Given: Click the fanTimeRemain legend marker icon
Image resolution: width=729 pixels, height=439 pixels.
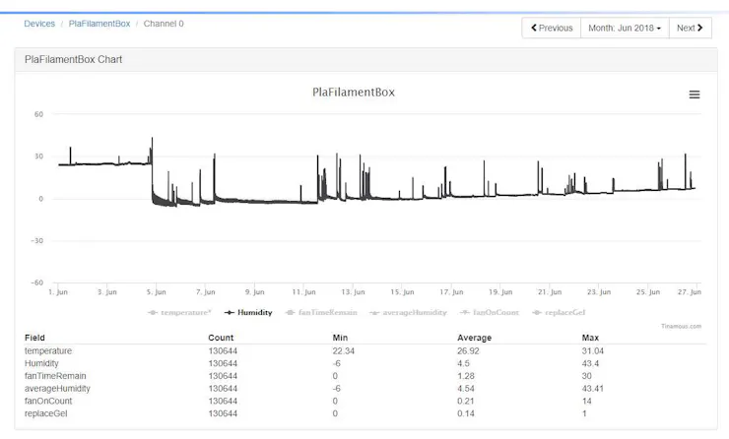Looking at the screenshot, I should point(291,312).
